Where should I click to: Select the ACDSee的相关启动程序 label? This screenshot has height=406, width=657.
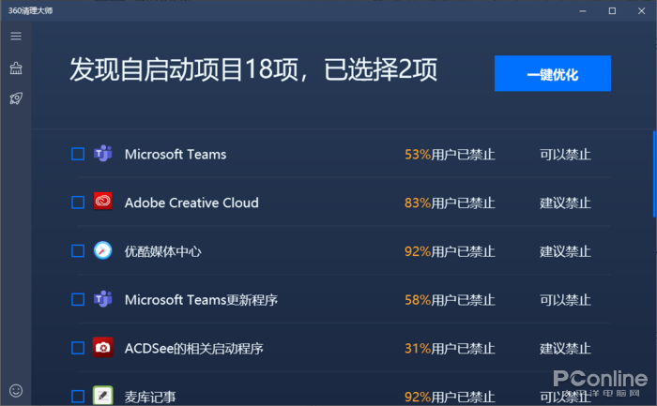194,349
